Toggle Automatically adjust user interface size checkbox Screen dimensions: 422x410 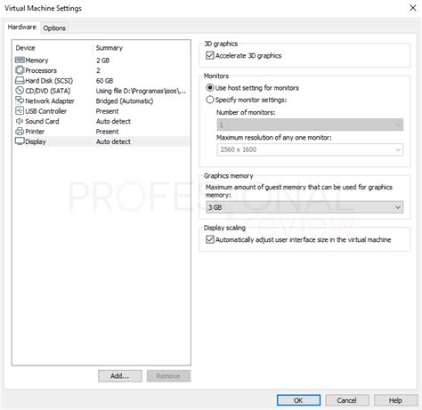coord(210,239)
